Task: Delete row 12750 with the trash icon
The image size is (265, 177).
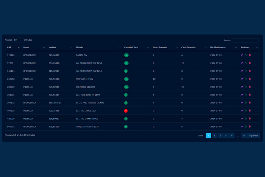Action: tap(249, 63)
